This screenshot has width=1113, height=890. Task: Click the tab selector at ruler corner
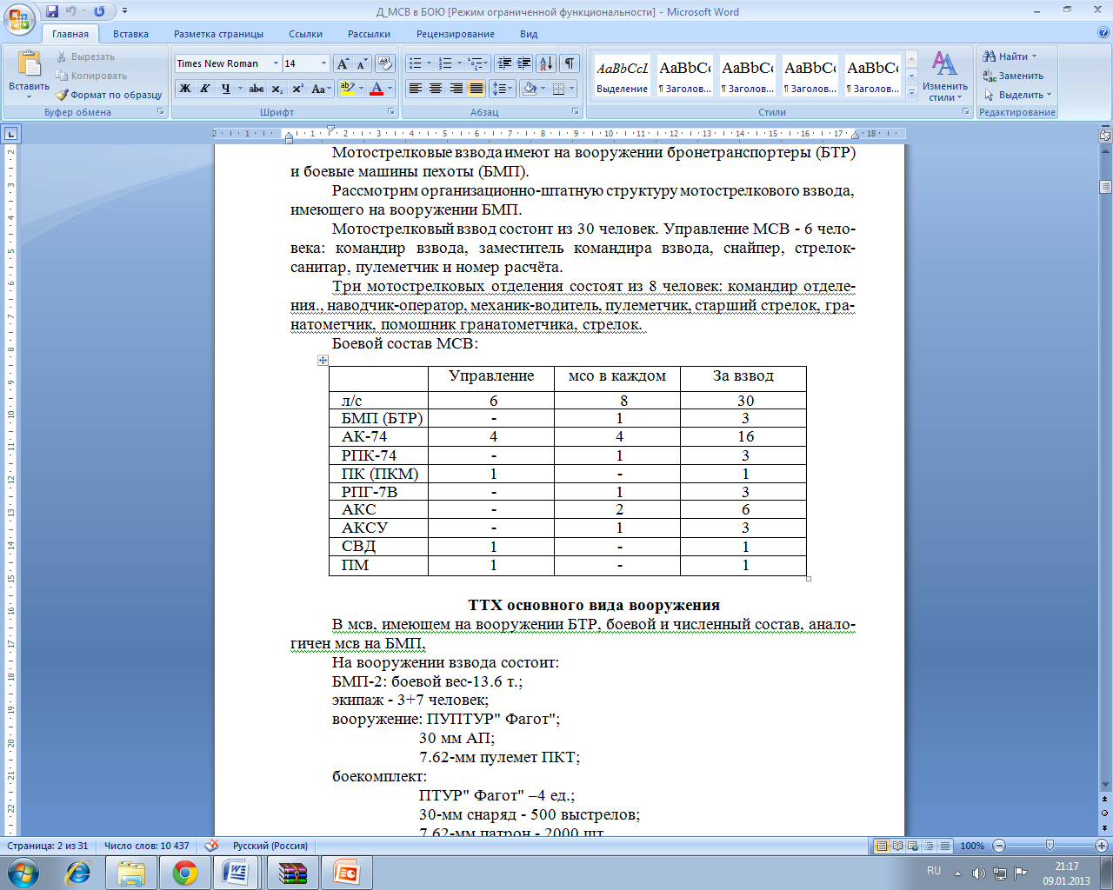click(x=10, y=134)
